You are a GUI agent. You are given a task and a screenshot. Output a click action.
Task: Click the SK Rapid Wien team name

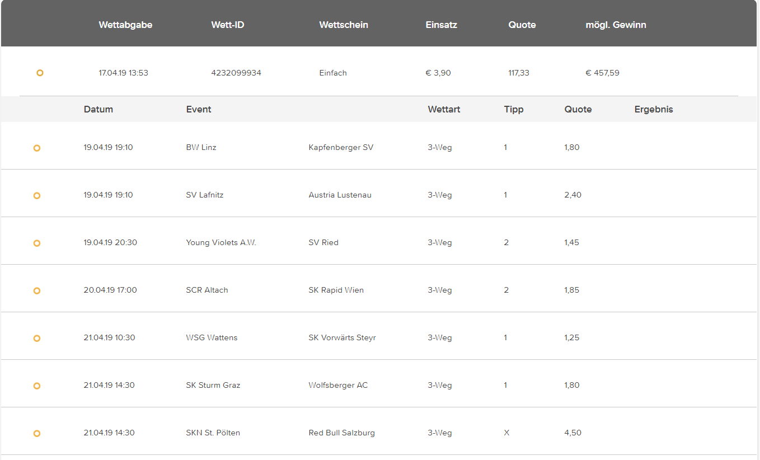336,290
